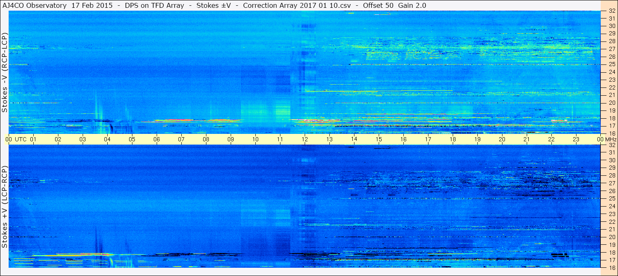Click the "Stokes -V (RCP-LCP)" axis label
The width and height of the screenshot is (618, 276).
(x=5, y=72)
